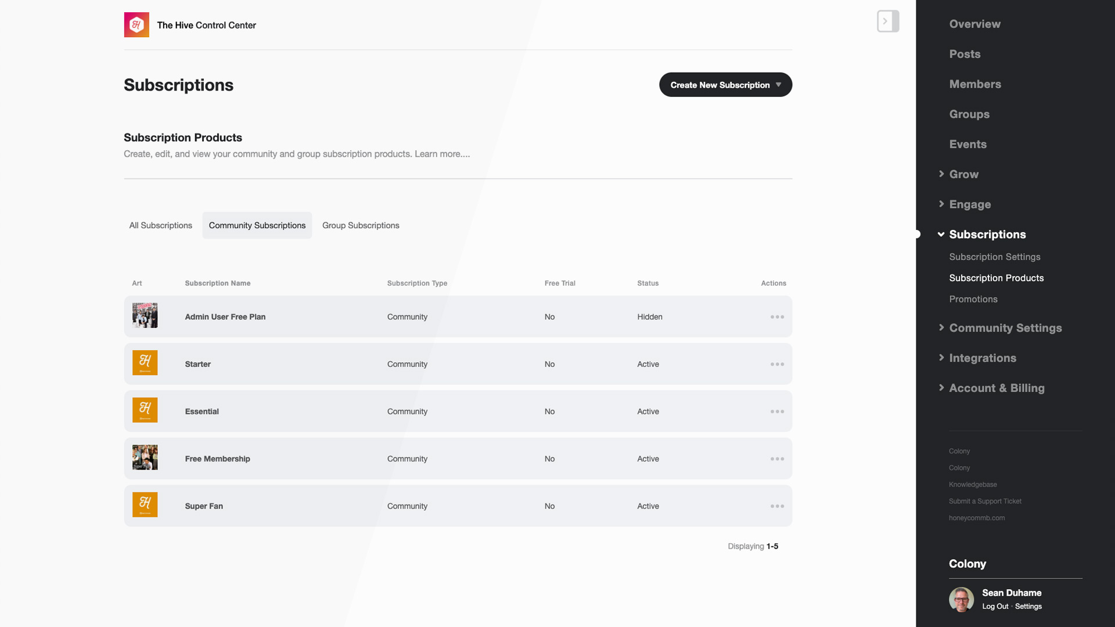1115x627 pixels.
Task: Expand the Engage sidebar section
Action: [969, 204]
